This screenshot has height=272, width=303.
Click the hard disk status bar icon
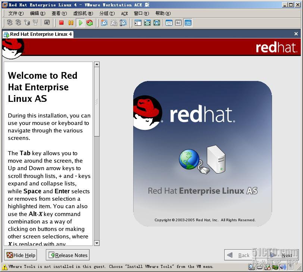pyautogui.click(x=260, y=268)
